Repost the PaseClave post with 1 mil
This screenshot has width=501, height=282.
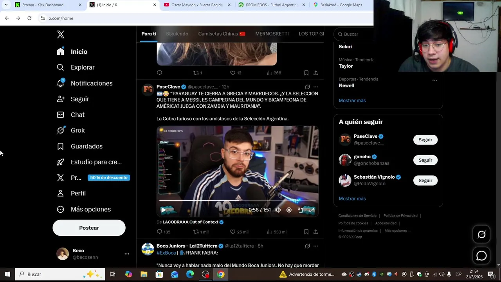coord(201,232)
